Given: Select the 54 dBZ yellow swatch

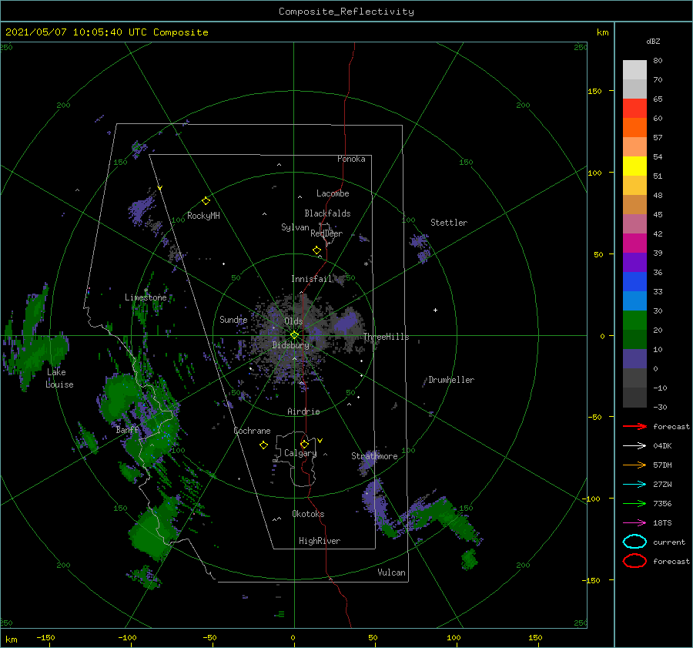Looking at the screenshot, I should [x=634, y=166].
